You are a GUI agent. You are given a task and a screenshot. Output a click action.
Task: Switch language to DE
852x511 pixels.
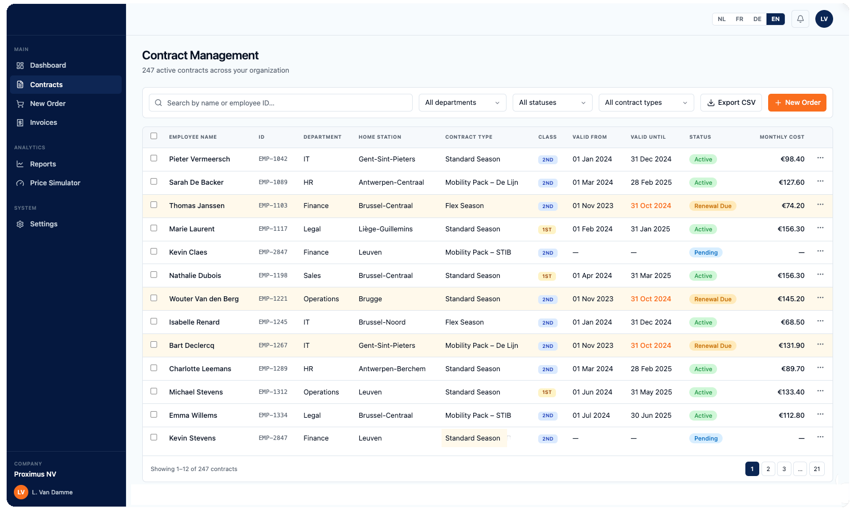click(757, 19)
